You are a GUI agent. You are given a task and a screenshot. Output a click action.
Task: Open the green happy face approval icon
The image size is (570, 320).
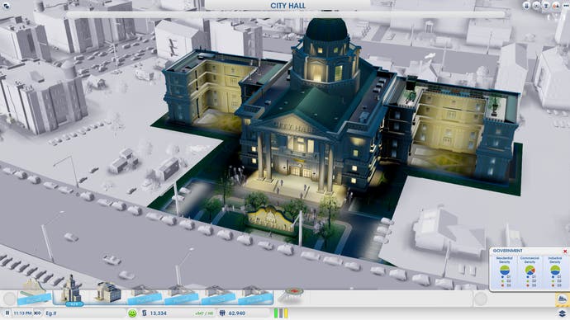click(132, 313)
